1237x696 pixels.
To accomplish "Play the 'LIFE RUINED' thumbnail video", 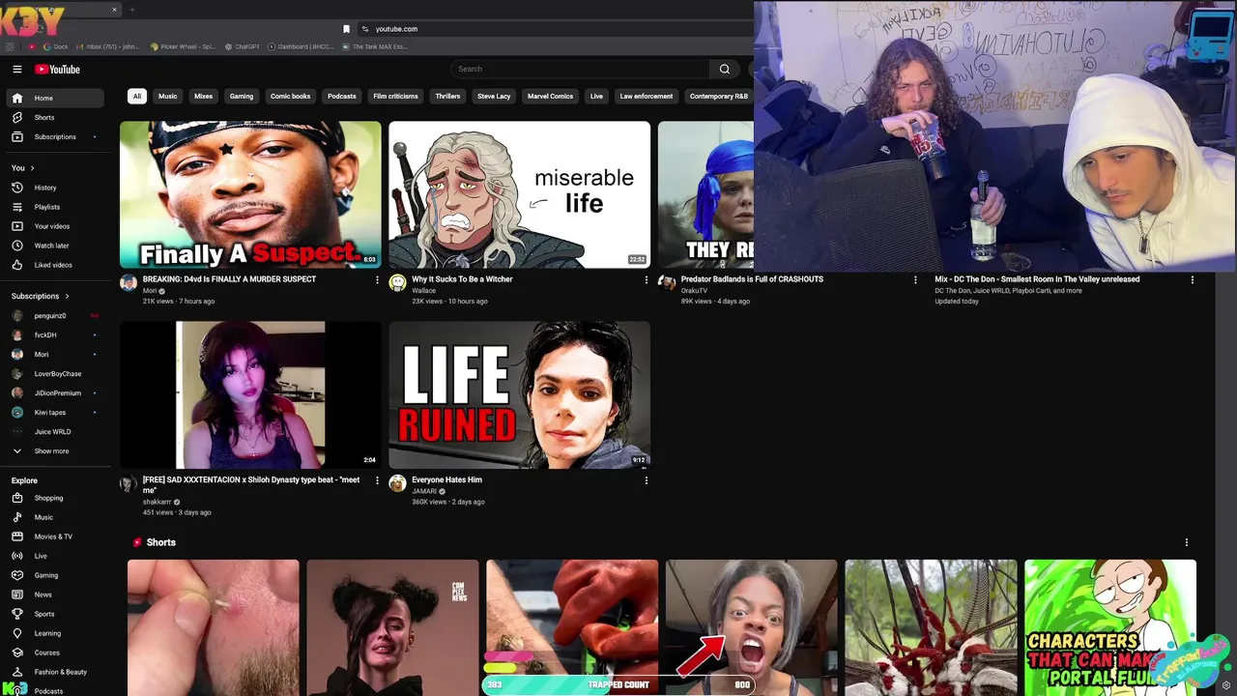I will coord(519,394).
